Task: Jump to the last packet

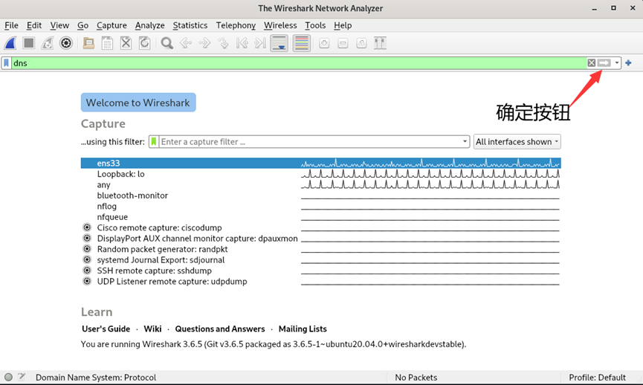Action: [x=260, y=43]
